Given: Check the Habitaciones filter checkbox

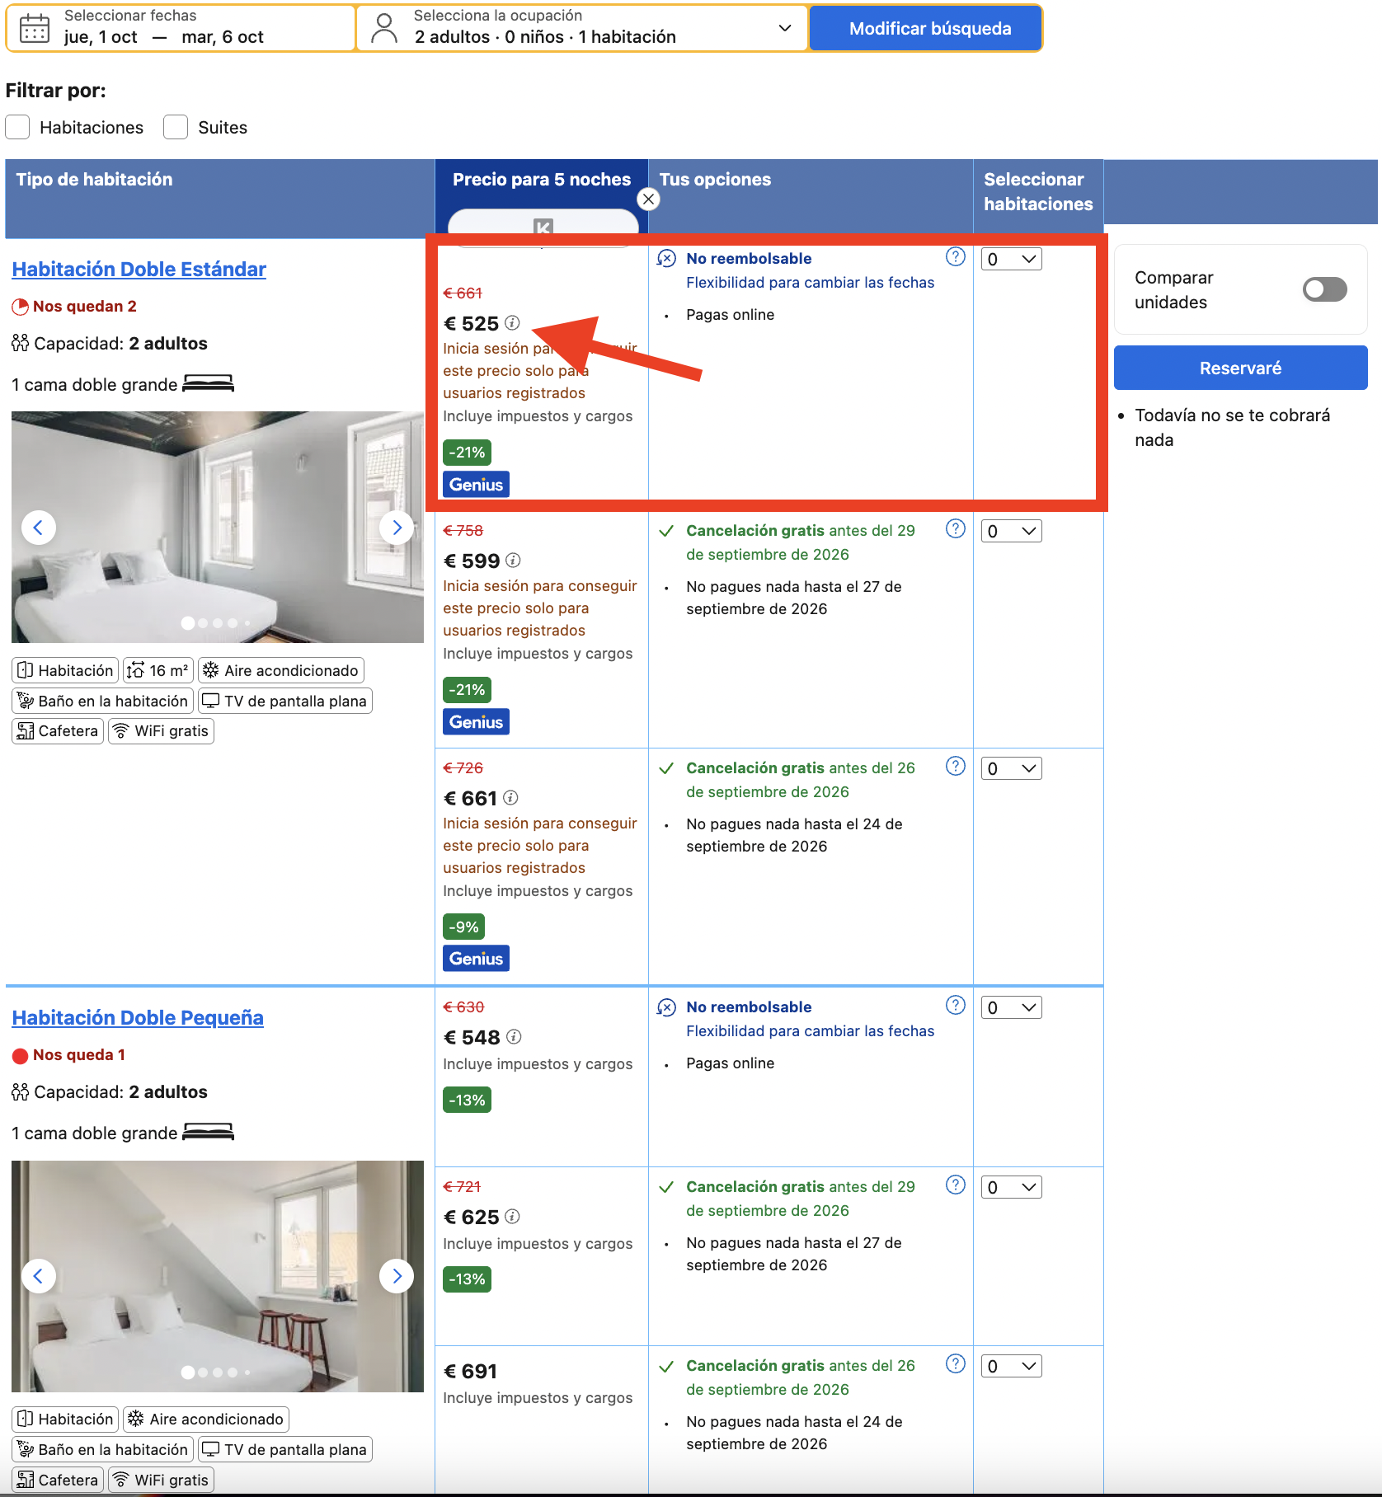Looking at the screenshot, I should coord(17,127).
